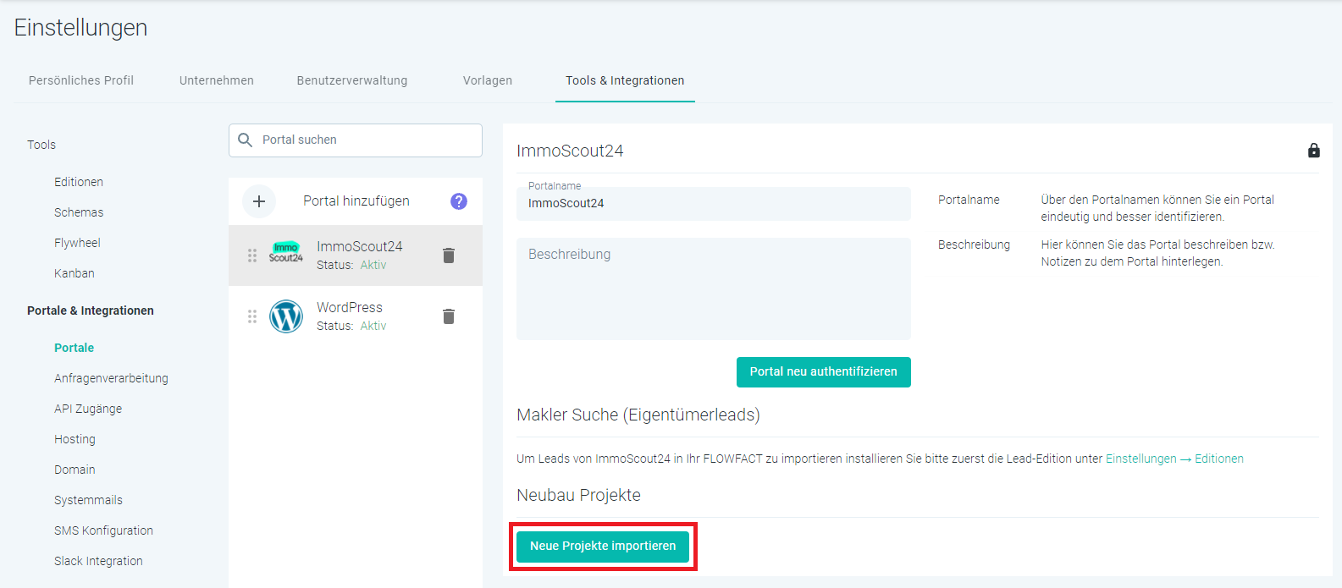Screen dimensions: 1342x588
Task: Click the Tools section heading in the sidebar
Action: click(x=41, y=145)
